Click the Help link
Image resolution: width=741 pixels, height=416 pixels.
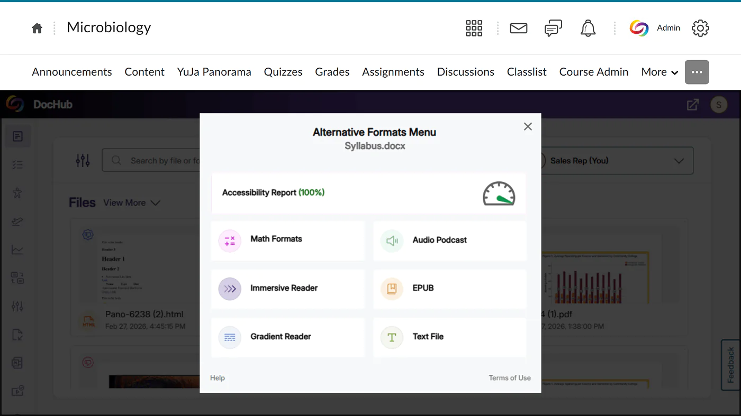click(x=218, y=378)
